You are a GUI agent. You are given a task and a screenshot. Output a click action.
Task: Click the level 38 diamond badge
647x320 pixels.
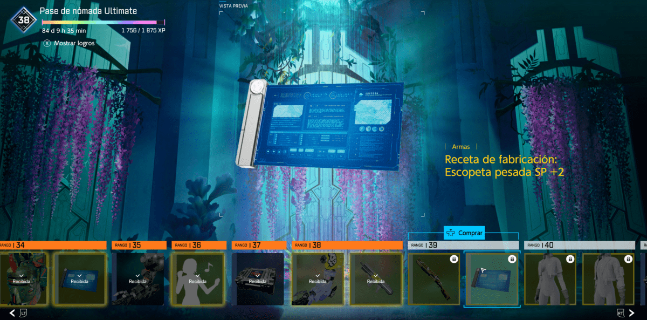[x=24, y=21]
